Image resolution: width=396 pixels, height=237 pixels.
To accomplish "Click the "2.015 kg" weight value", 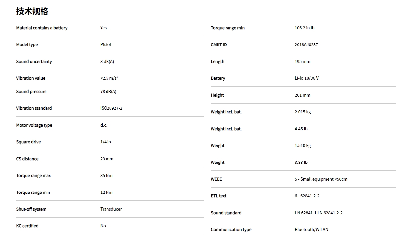I will [303, 112].
